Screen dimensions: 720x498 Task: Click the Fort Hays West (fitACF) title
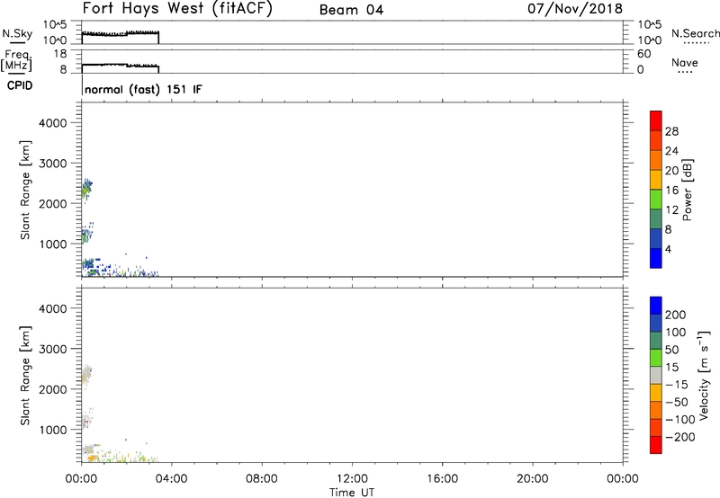(178, 10)
